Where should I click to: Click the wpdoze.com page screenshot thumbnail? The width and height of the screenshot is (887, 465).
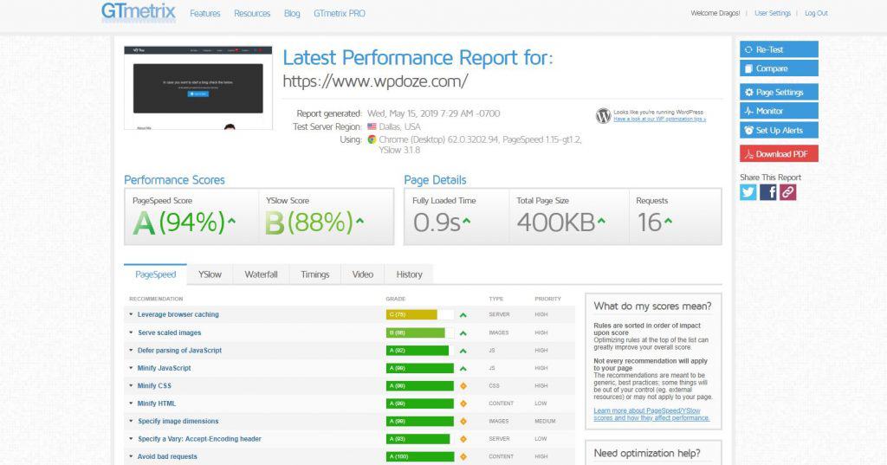click(x=198, y=88)
